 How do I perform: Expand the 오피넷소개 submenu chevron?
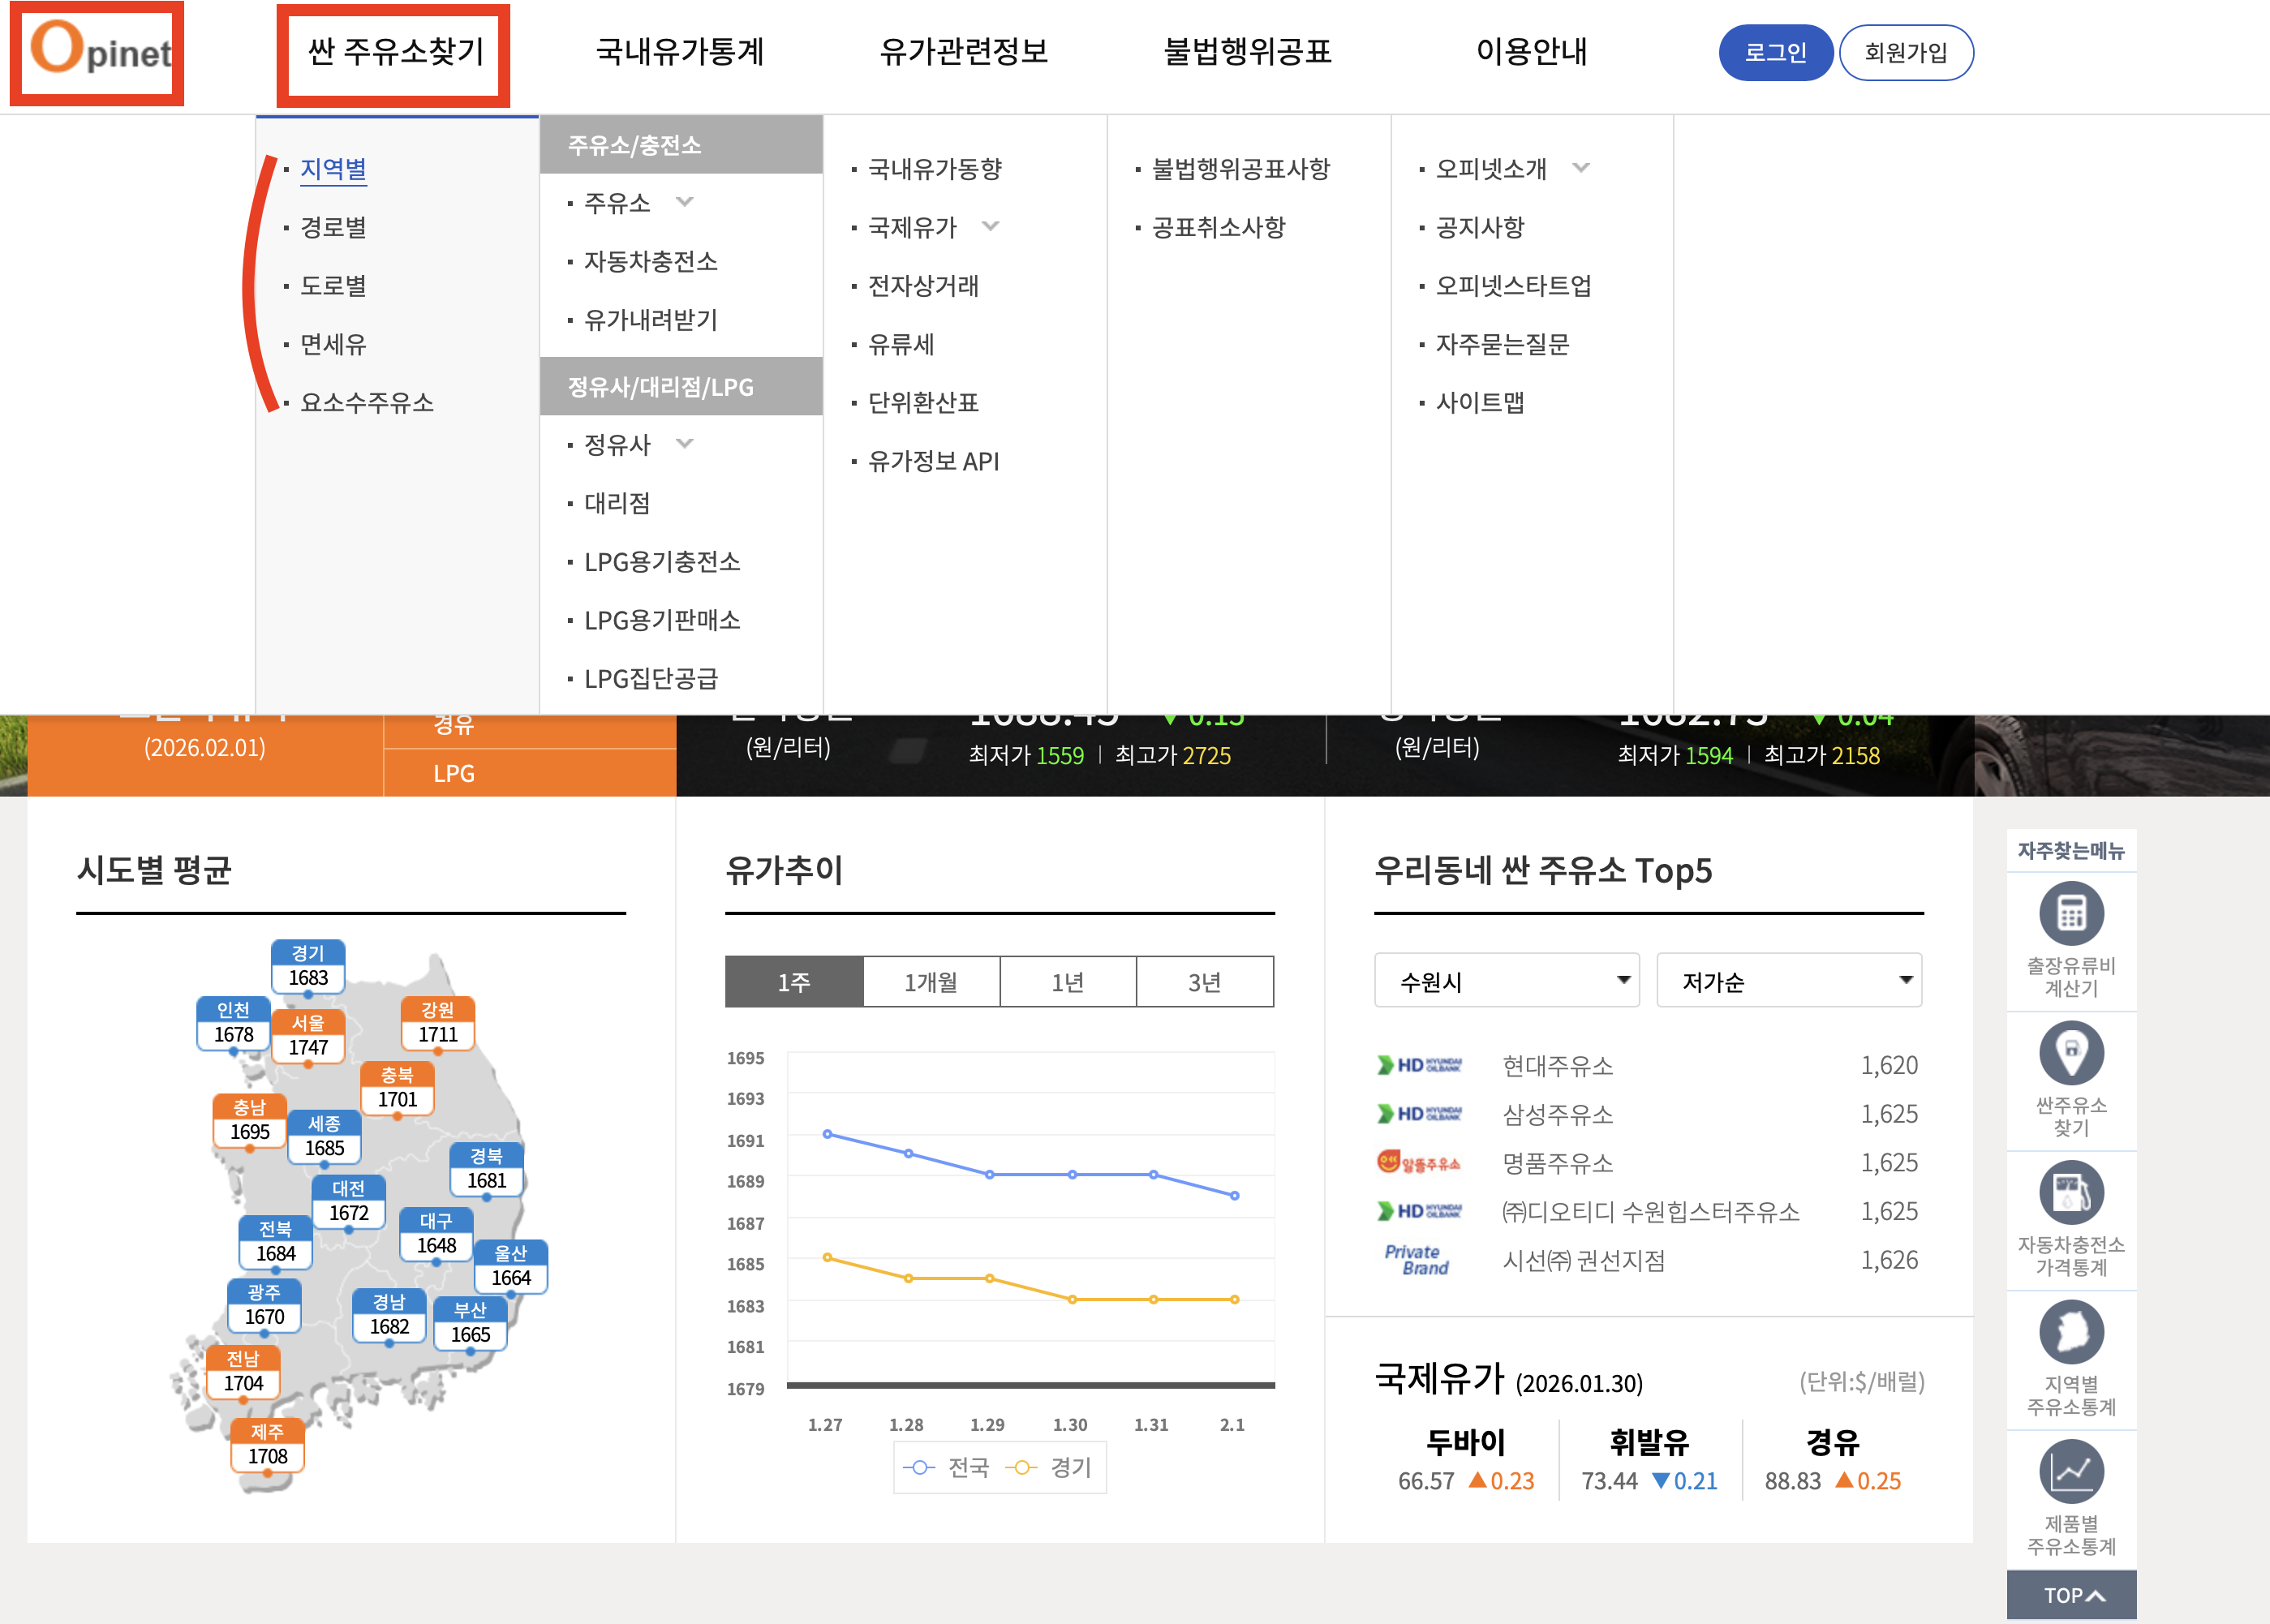(1581, 168)
